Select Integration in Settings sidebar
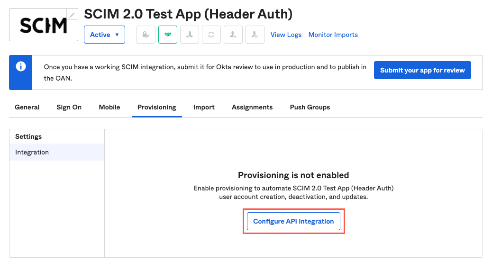 tap(57, 152)
